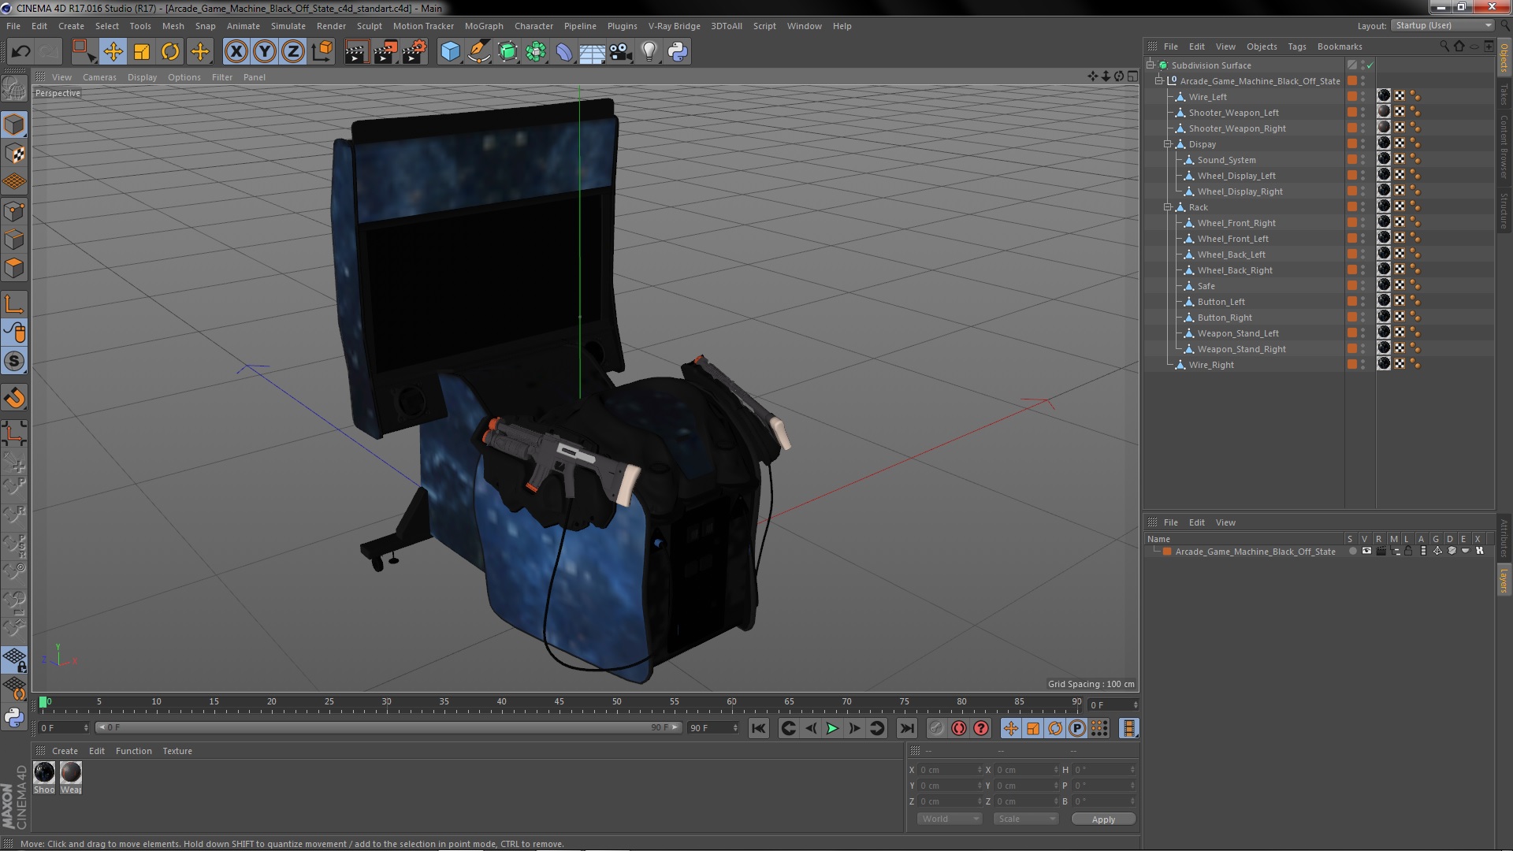Collapse the Rack group
Image resolution: width=1513 pixels, height=851 pixels.
click(x=1168, y=207)
